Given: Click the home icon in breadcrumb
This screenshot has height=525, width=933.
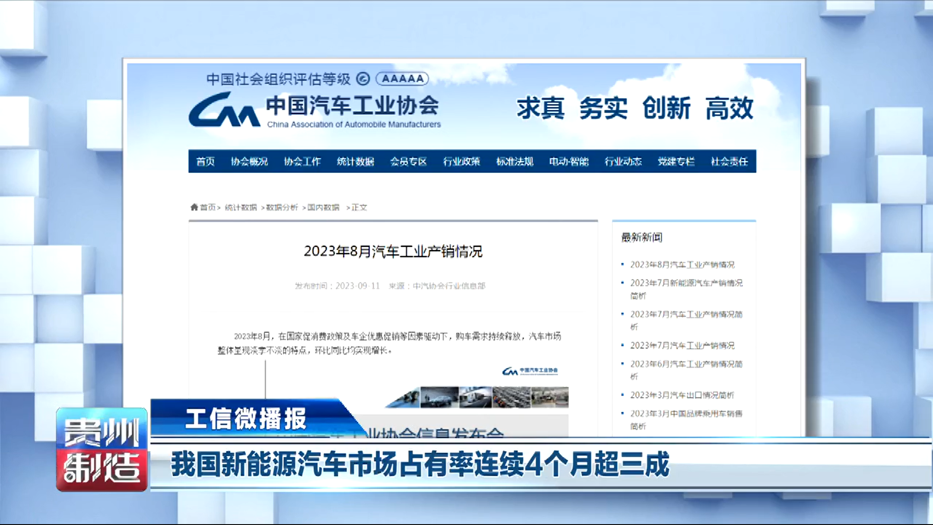Looking at the screenshot, I should point(194,207).
